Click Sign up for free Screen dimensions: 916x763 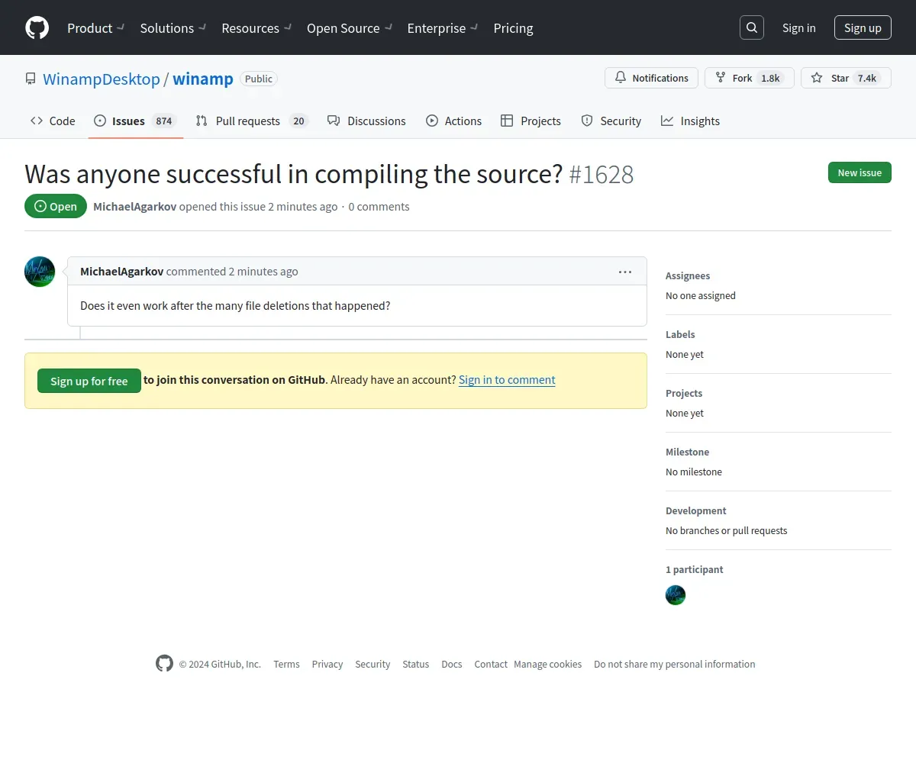click(x=89, y=381)
